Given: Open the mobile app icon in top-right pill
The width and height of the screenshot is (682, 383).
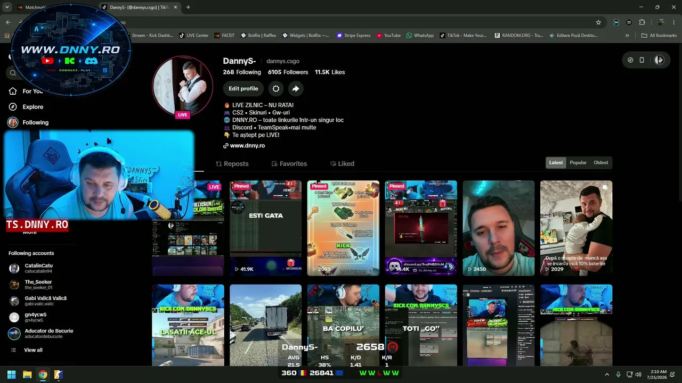Looking at the screenshot, I should coord(642,60).
